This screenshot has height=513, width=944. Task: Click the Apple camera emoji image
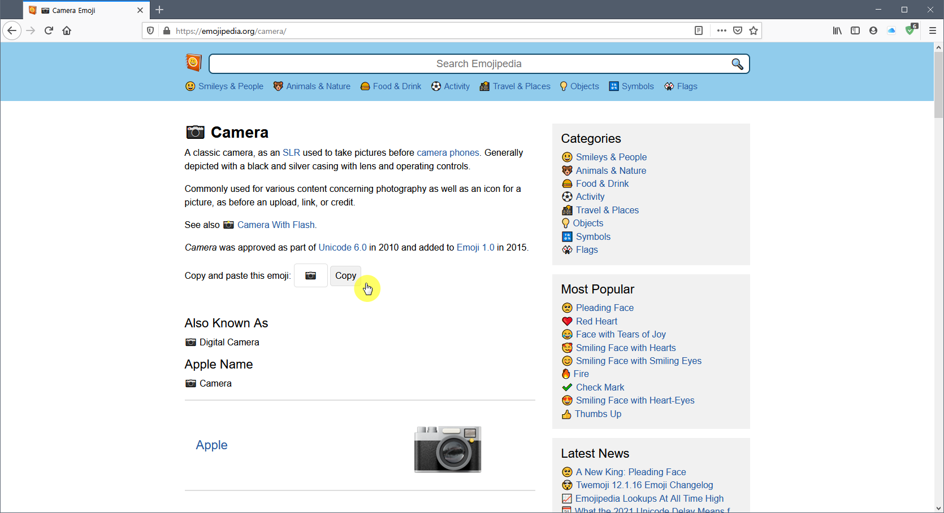tap(448, 449)
